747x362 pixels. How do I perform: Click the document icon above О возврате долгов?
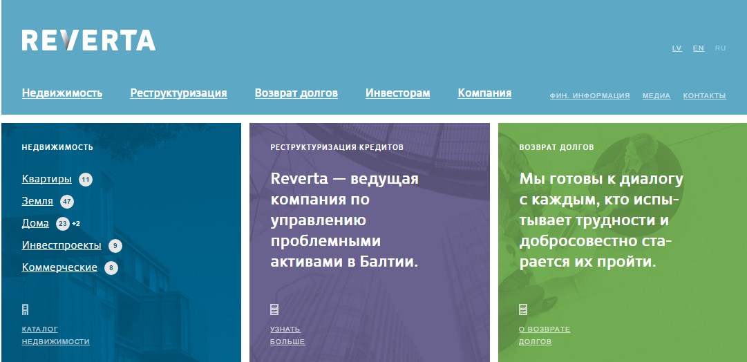click(523, 309)
